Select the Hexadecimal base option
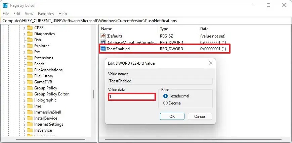 coord(165,96)
